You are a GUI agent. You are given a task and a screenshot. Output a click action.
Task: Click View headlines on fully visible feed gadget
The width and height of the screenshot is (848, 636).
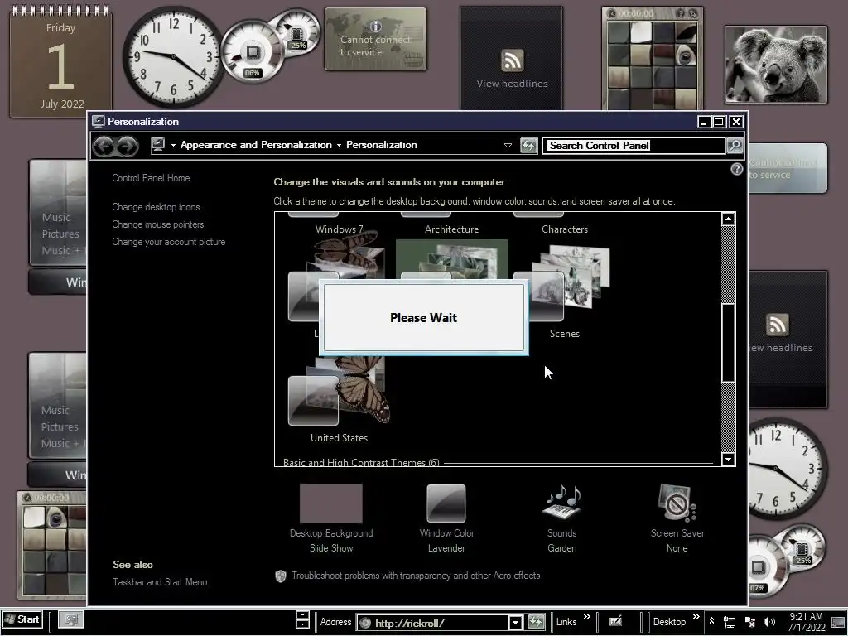tap(512, 84)
